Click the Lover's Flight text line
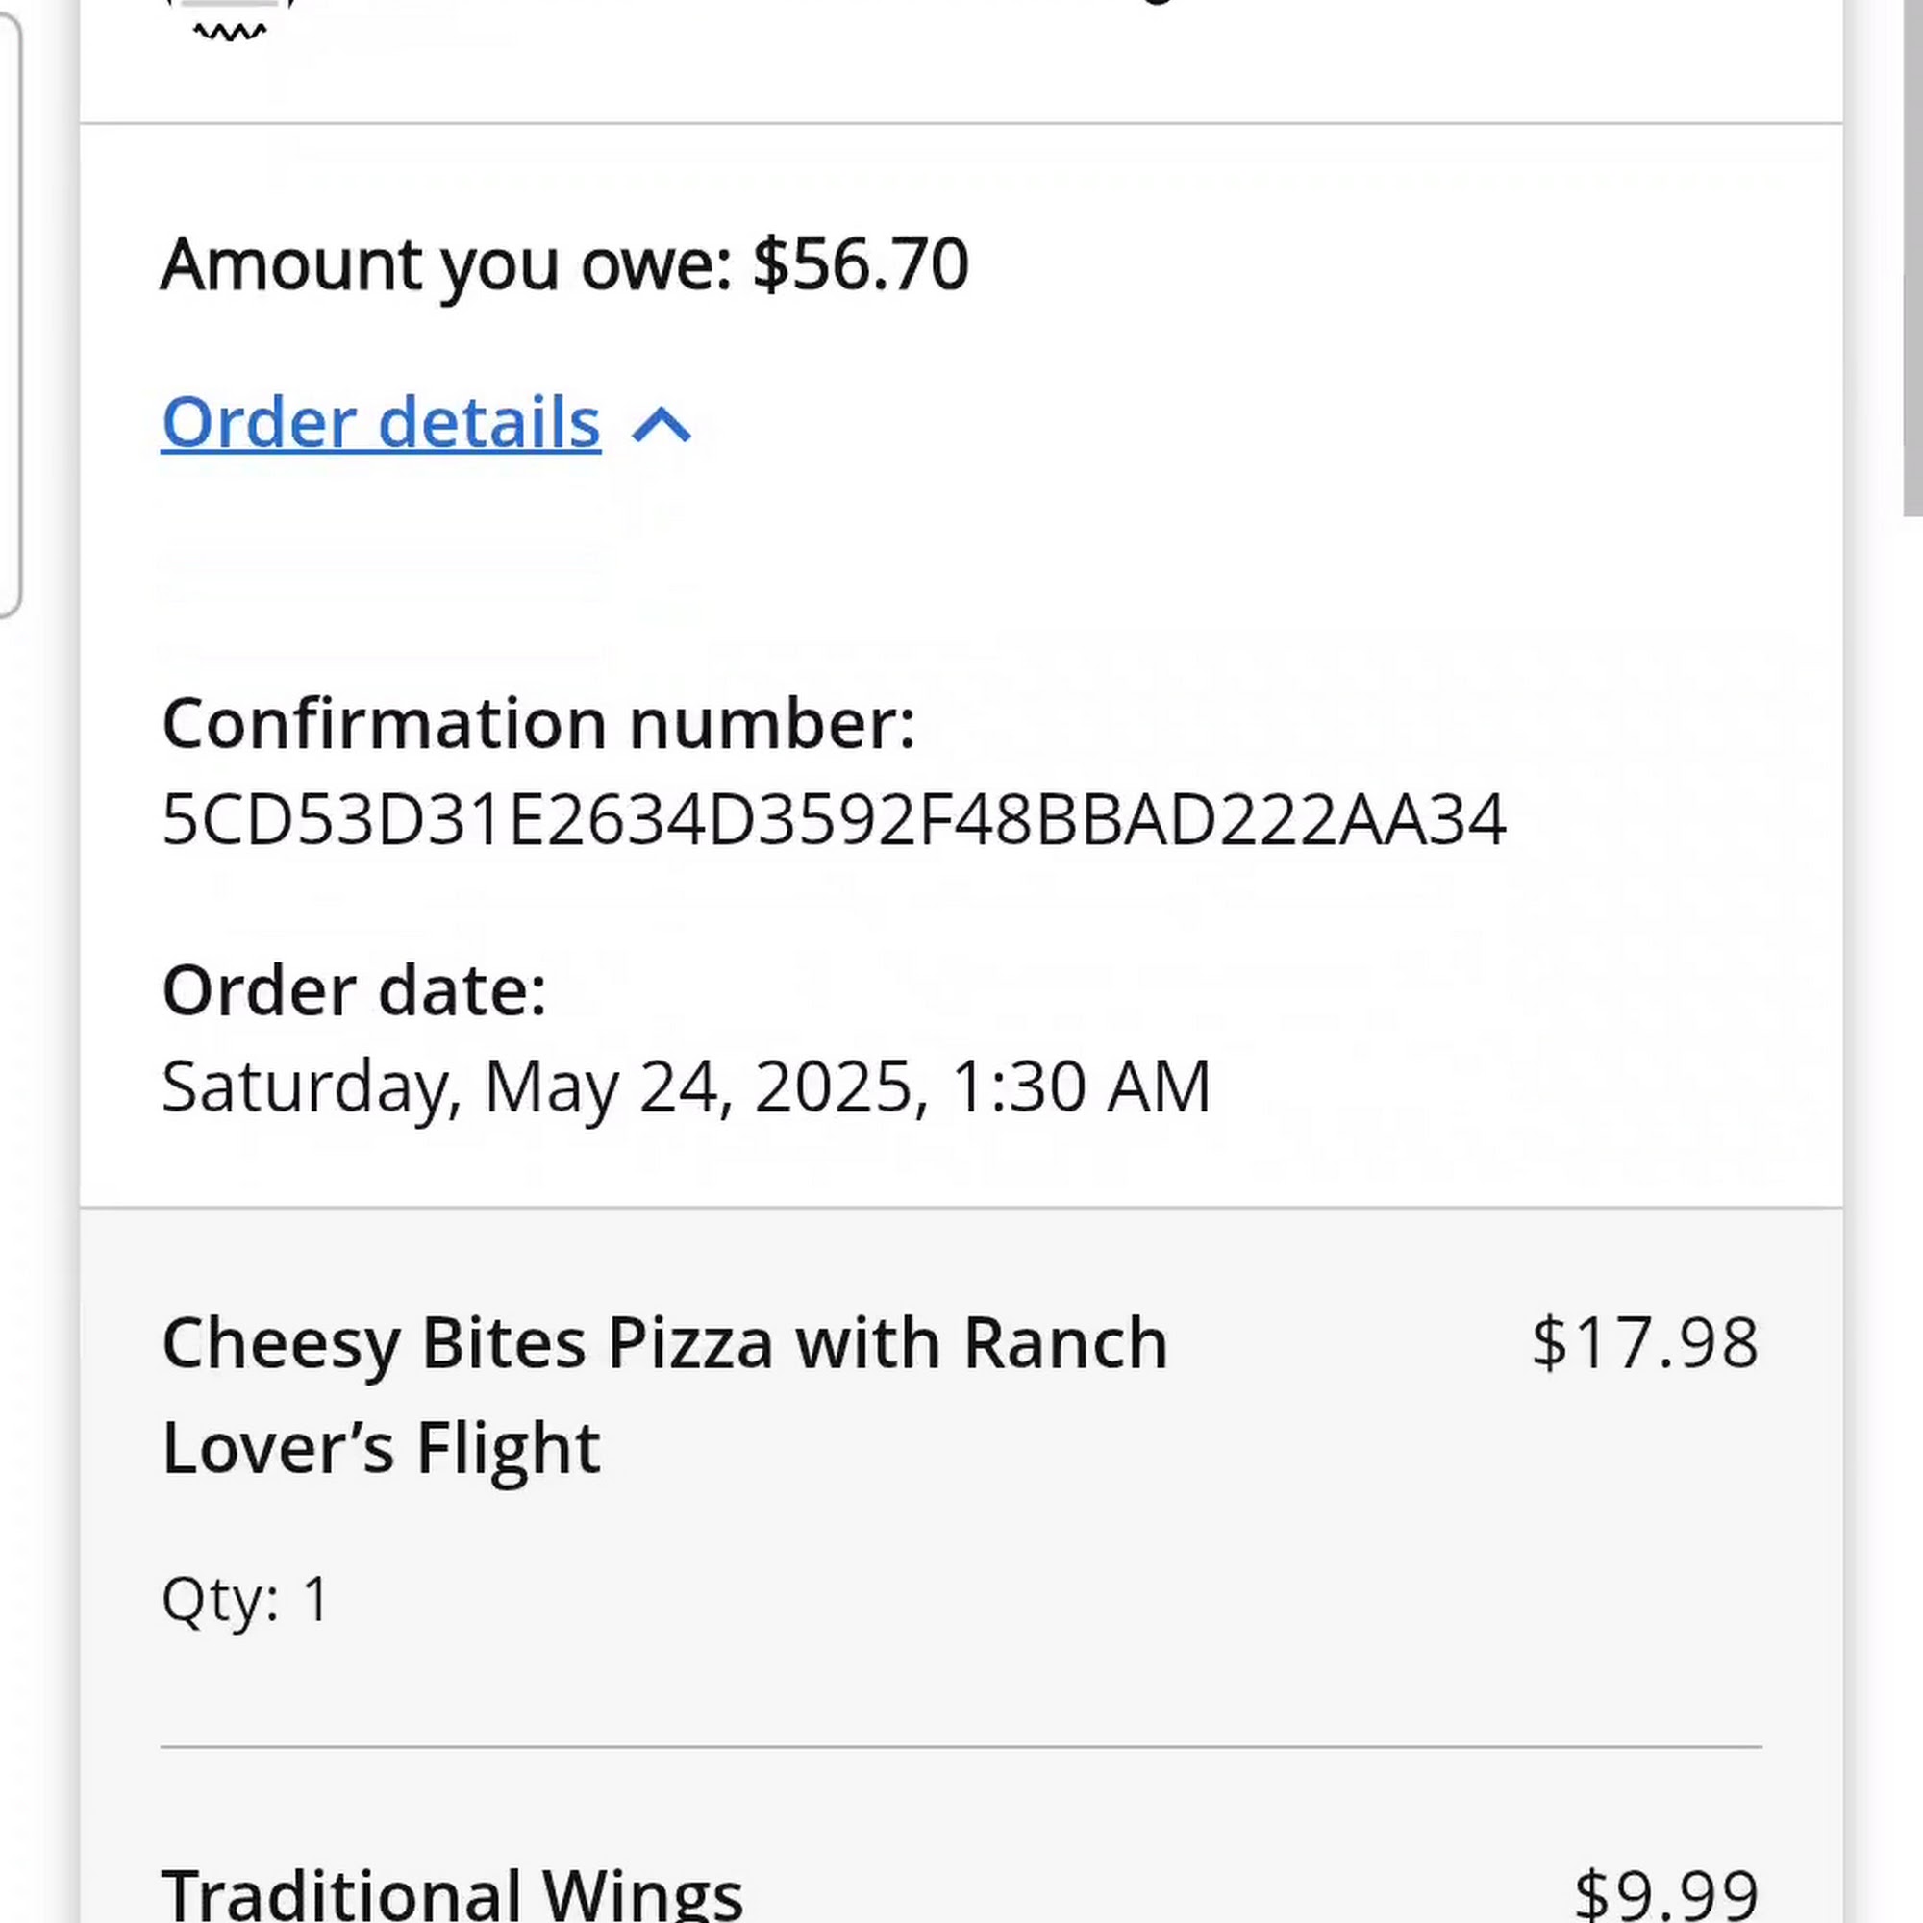The height and width of the screenshot is (1923, 1923). point(380,1447)
